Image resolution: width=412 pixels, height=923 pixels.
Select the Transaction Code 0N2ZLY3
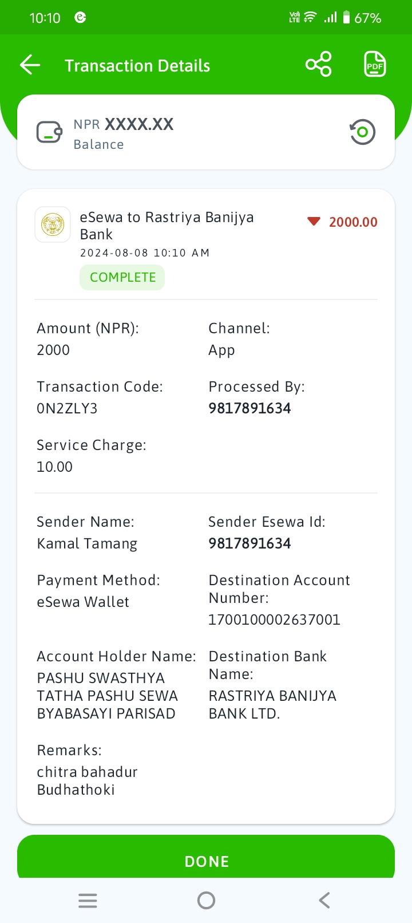click(67, 408)
